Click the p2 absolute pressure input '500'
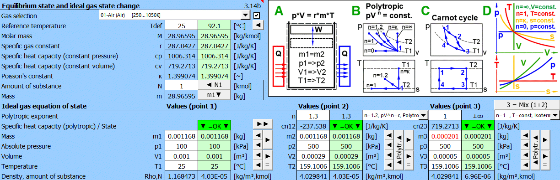560x180 pixels. (x=313, y=146)
